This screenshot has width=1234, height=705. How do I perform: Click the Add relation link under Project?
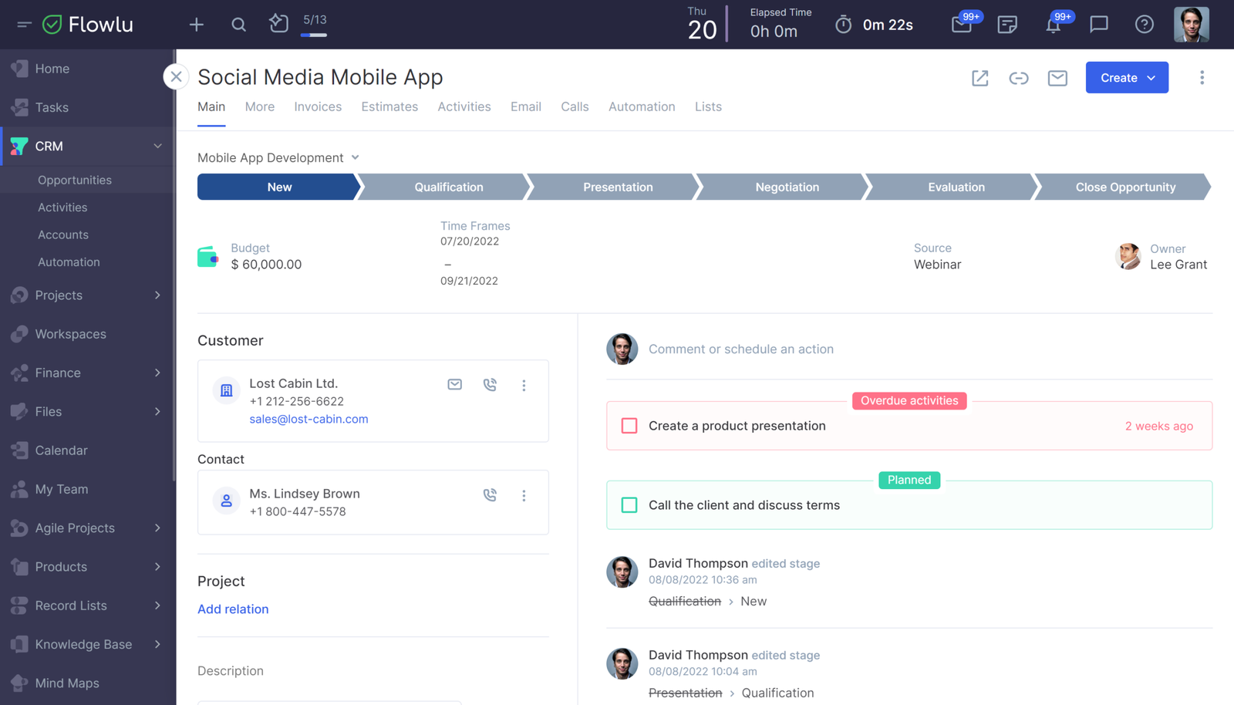(x=233, y=609)
